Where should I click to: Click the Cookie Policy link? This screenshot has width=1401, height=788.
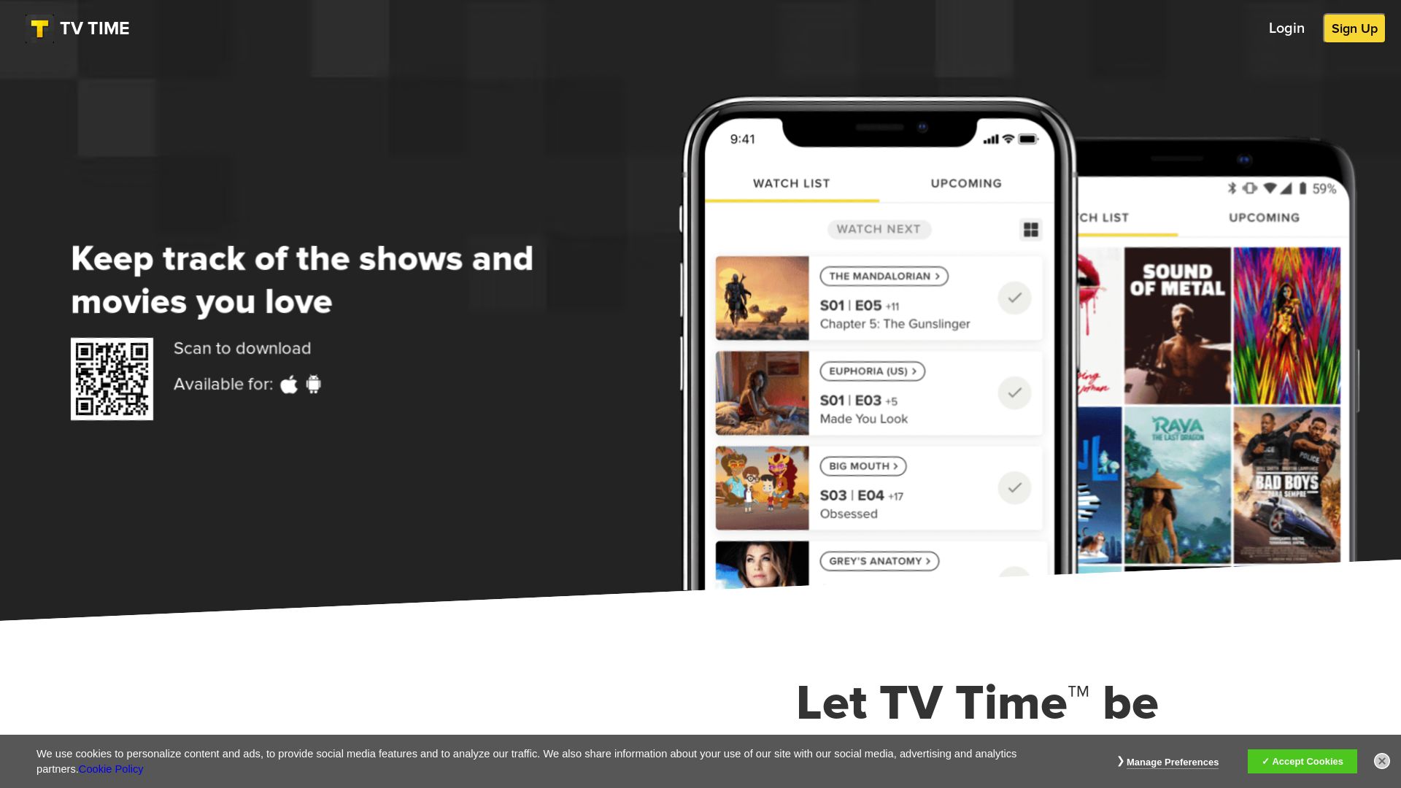(111, 769)
